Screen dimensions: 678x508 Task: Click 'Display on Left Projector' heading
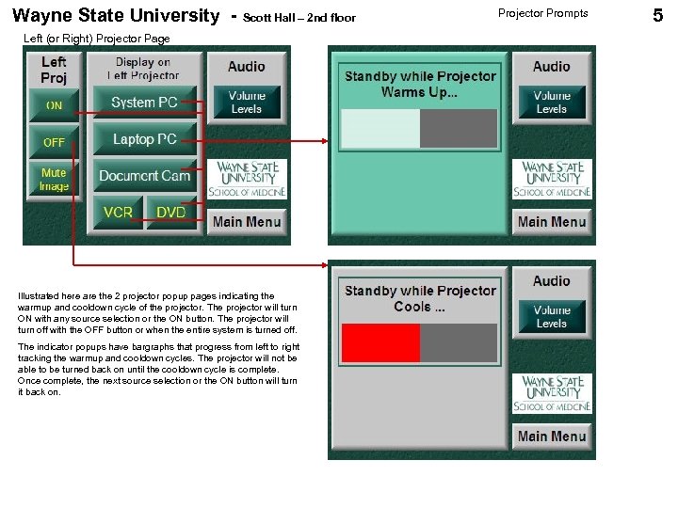click(143, 69)
